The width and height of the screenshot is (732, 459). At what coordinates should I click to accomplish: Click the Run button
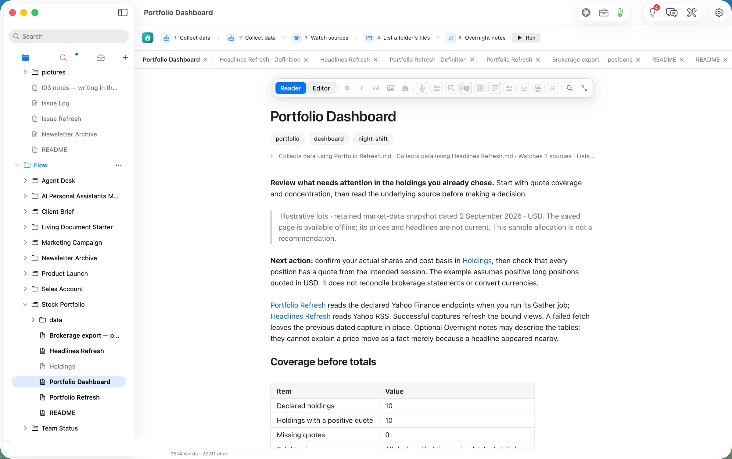(526, 38)
